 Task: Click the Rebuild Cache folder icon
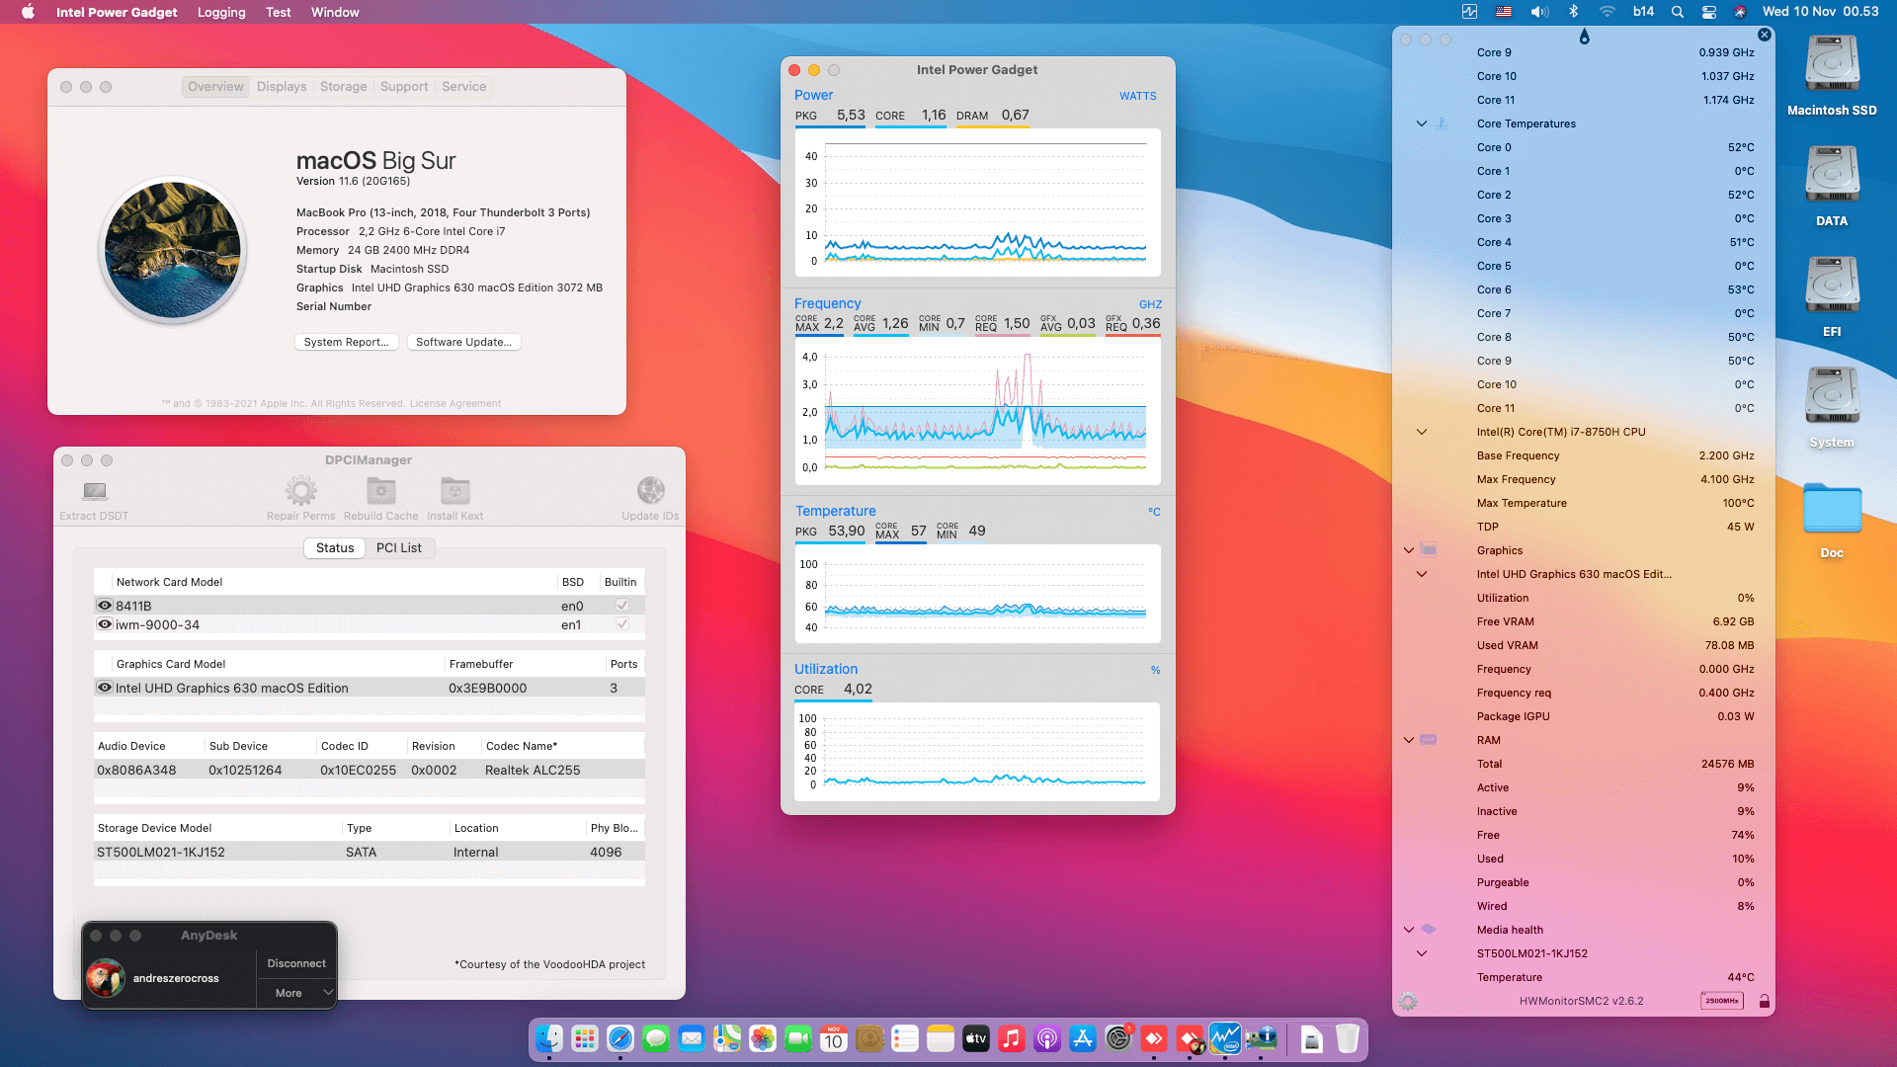coord(381,490)
